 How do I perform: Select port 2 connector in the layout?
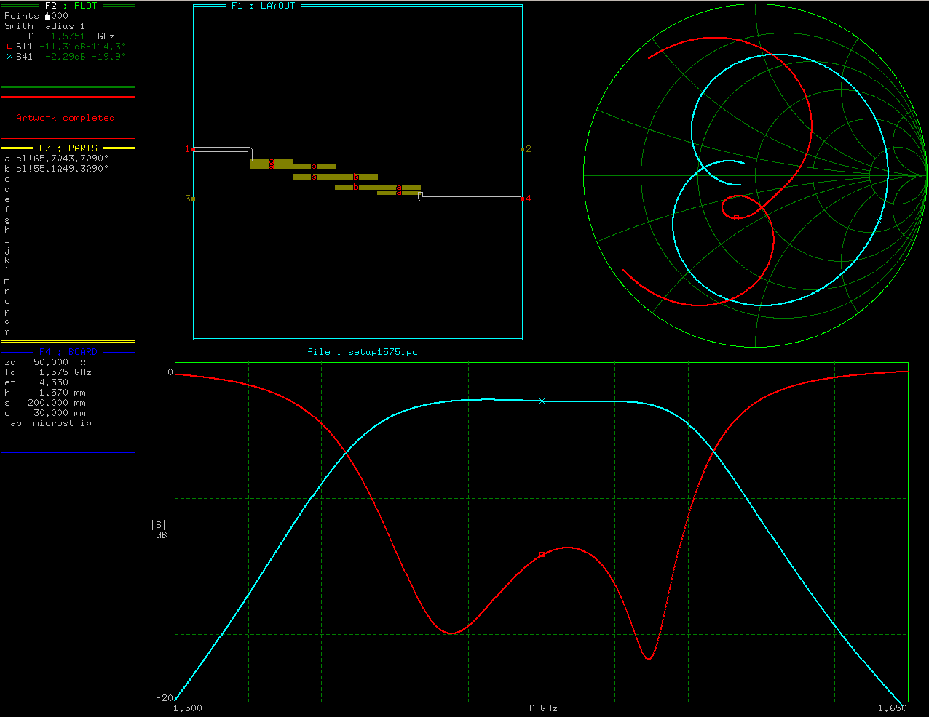pyautogui.click(x=523, y=149)
